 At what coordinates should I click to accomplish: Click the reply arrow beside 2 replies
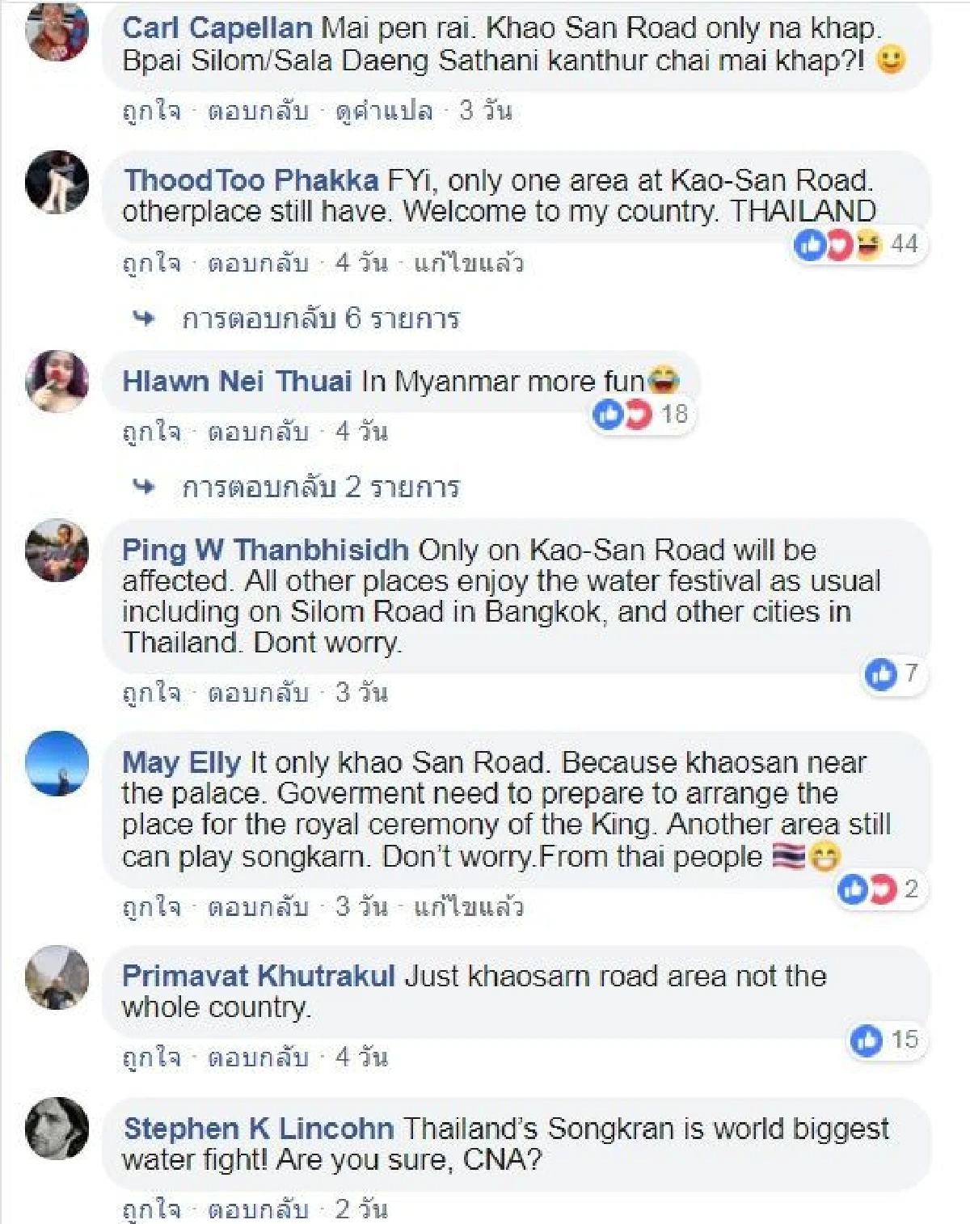point(144,487)
